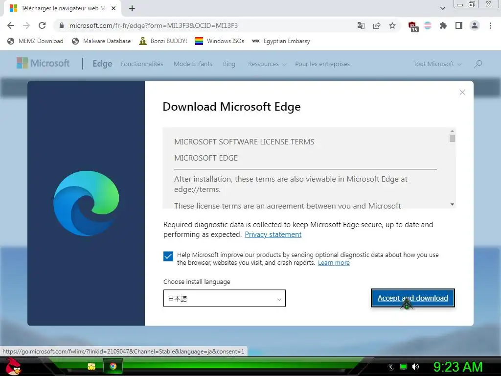Image resolution: width=501 pixels, height=376 pixels.
Task: Click the license terms scrollbar down arrow
Action: 452,204
